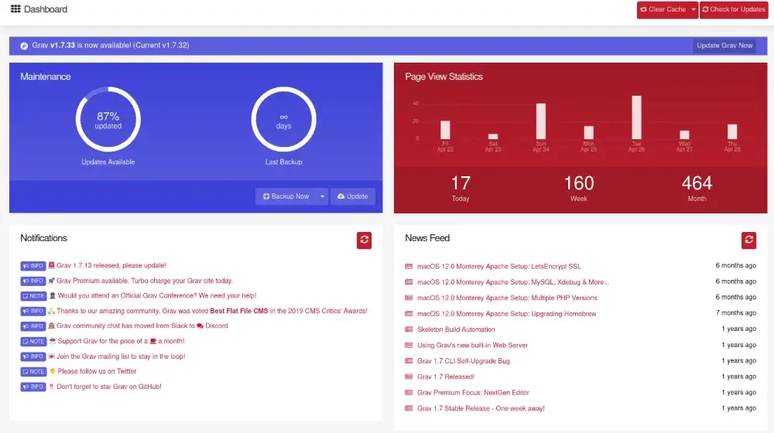Click INFO badge beside star Grav on GitHub
Screen dimensions: 774x433
click(33, 387)
